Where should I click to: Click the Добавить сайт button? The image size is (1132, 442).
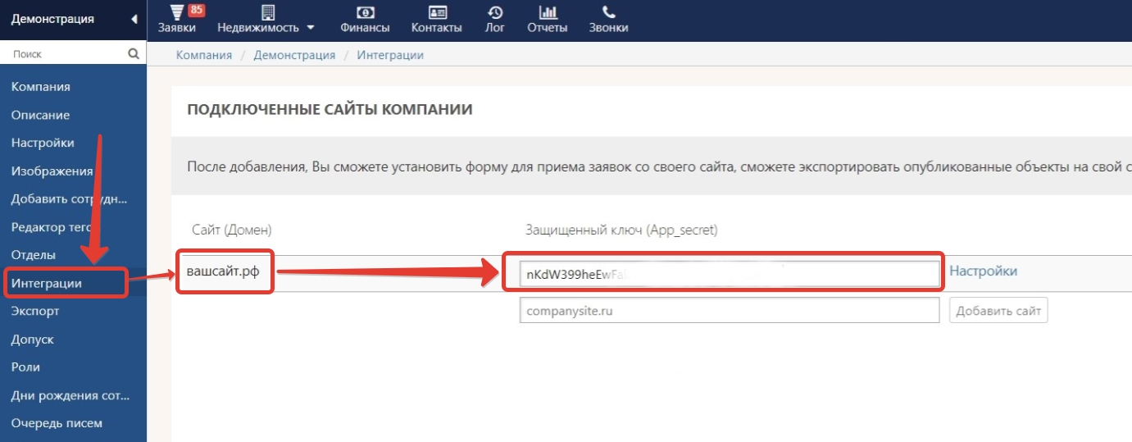(x=998, y=311)
